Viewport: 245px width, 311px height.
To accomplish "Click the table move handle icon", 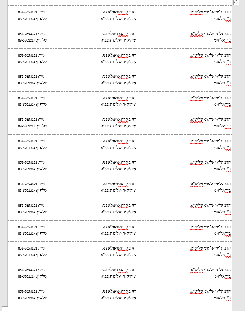I will pyautogui.click(x=236, y=2).
